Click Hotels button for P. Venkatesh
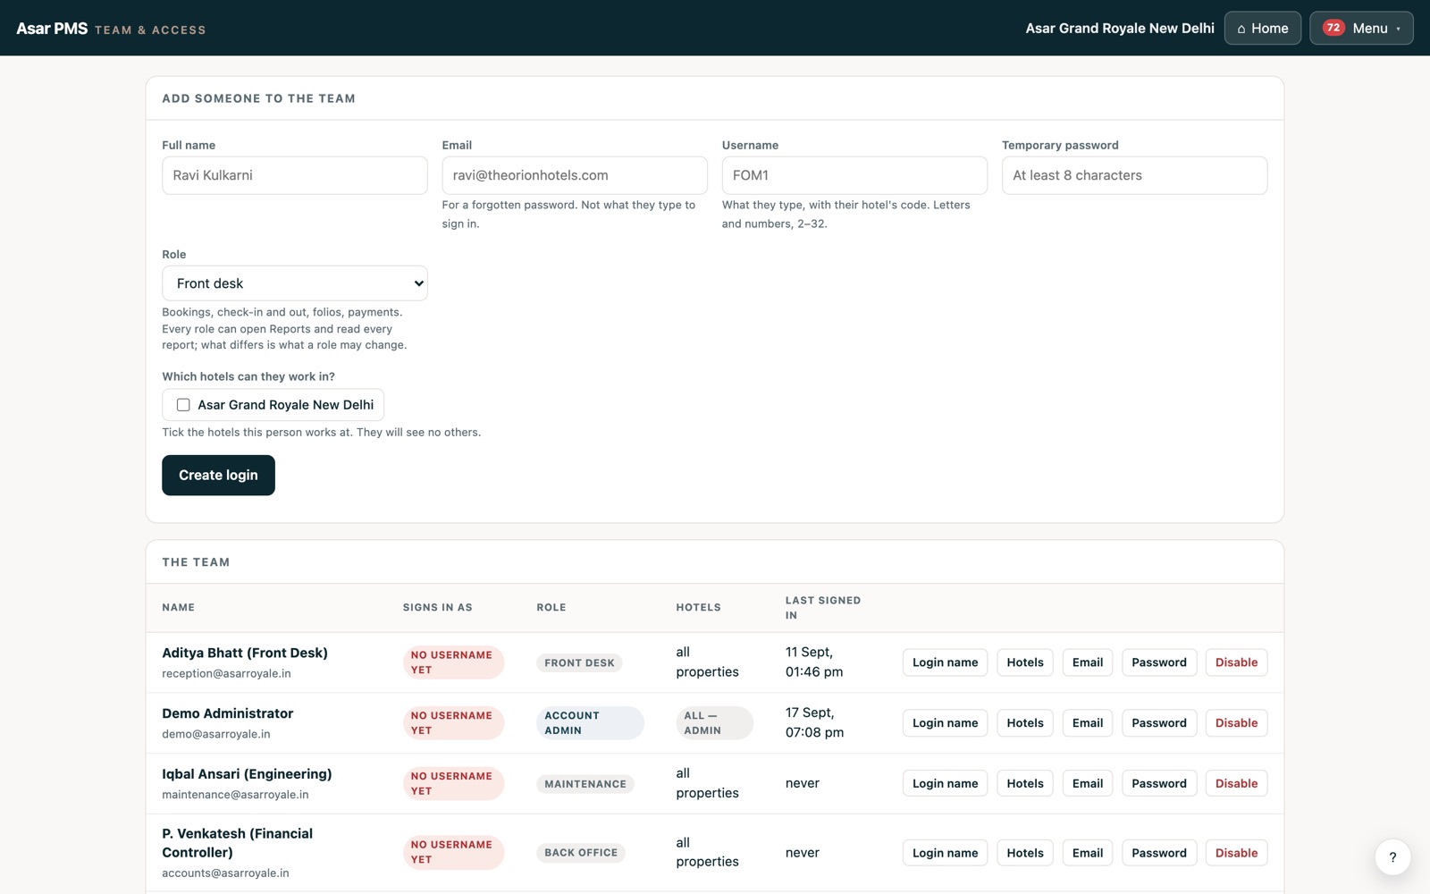Screen dimensions: 1430x894 point(1025,853)
